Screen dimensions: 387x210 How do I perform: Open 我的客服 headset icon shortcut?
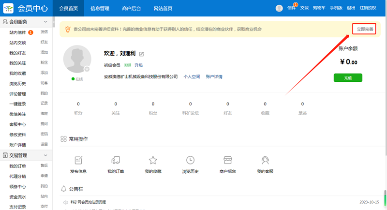point(265,161)
